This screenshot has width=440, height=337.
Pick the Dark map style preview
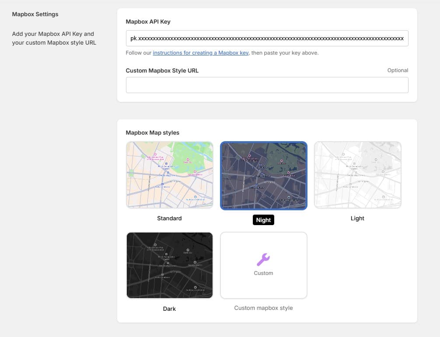169,265
